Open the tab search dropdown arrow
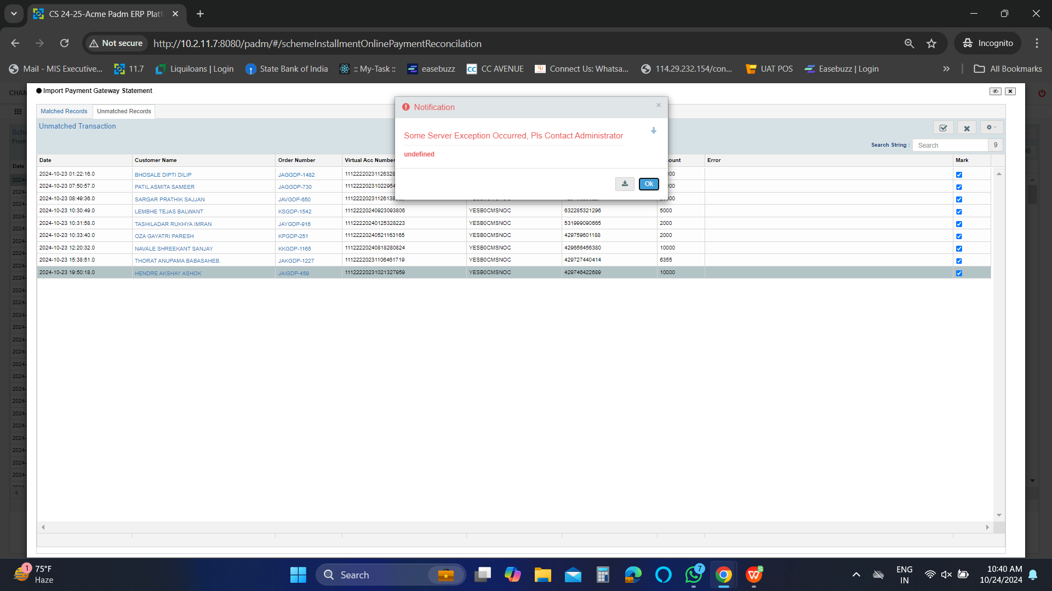 coord(14,14)
